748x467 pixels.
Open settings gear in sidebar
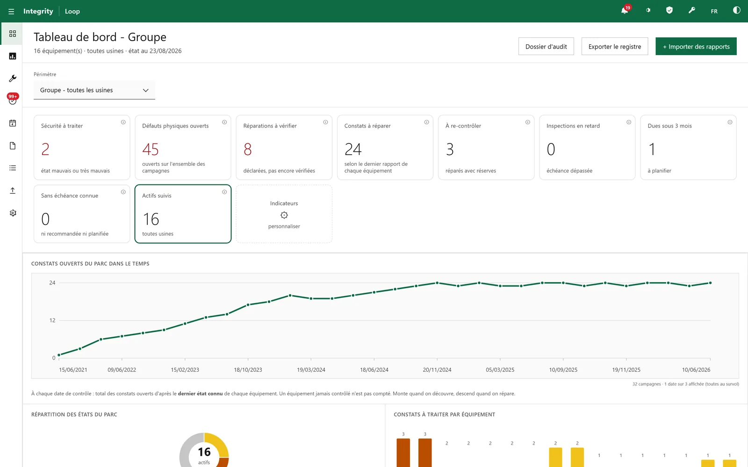click(13, 213)
